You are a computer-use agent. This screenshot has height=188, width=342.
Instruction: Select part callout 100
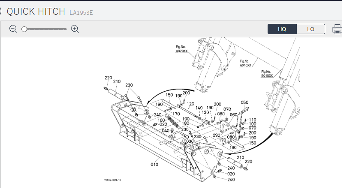[x=252, y=124]
